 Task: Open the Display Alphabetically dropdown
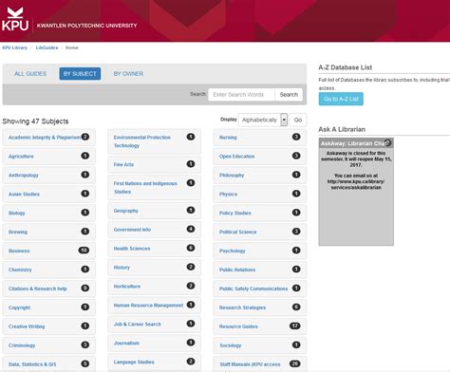263,120
